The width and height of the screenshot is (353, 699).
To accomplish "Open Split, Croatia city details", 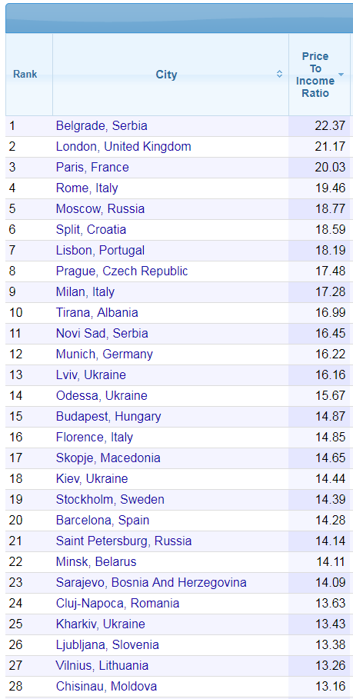I will click(91, 230).
